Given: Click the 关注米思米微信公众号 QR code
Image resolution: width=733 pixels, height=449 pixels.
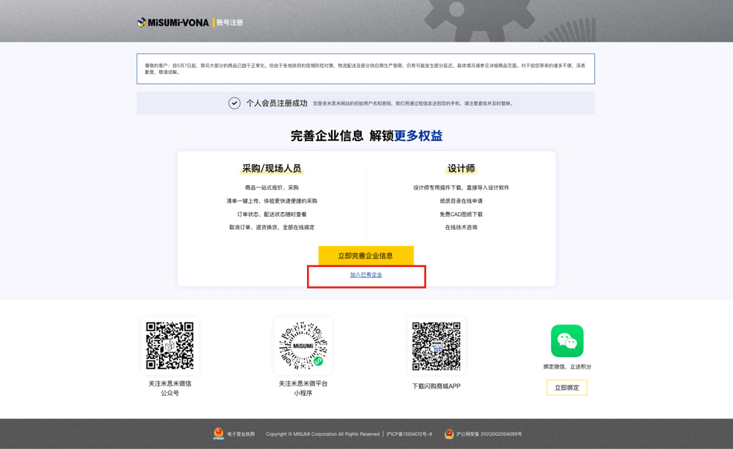Looking at the screenshot, I should tap(170, 346).
